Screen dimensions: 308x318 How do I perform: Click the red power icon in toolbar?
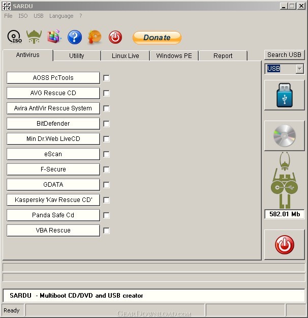tap(115, 37)
